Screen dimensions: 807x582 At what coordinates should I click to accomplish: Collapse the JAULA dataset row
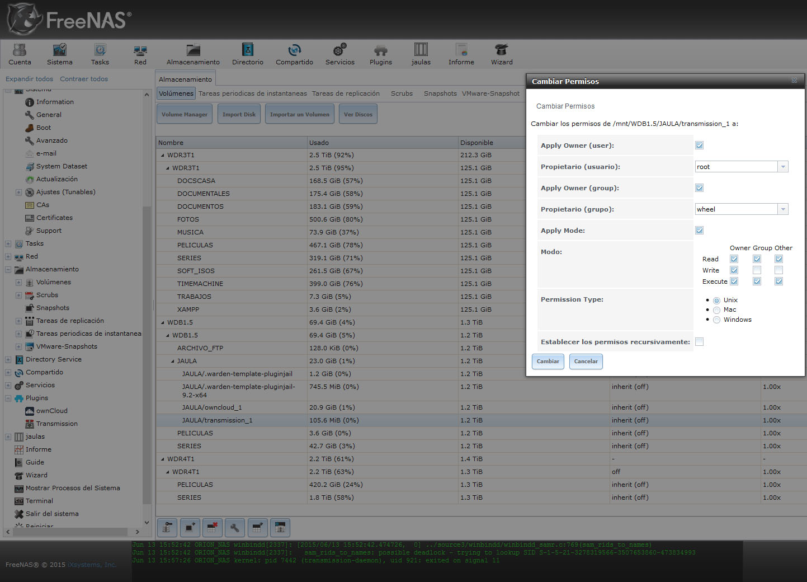pyautogui.click(x=173, y=362)
